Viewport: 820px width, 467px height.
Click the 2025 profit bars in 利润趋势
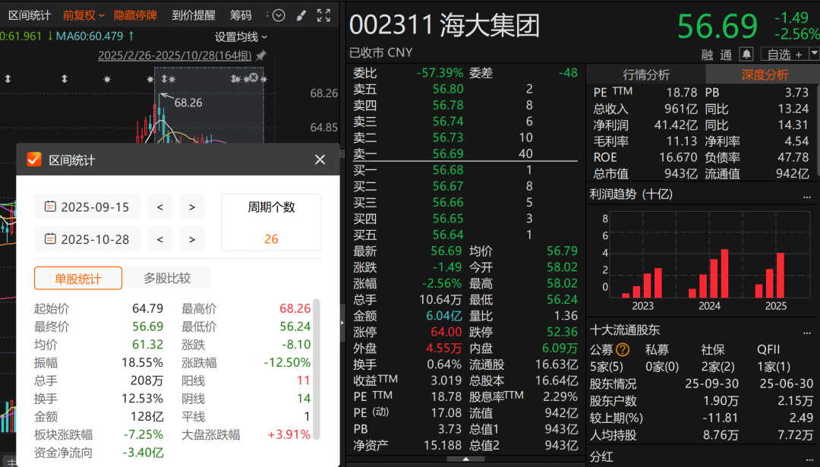771,275
